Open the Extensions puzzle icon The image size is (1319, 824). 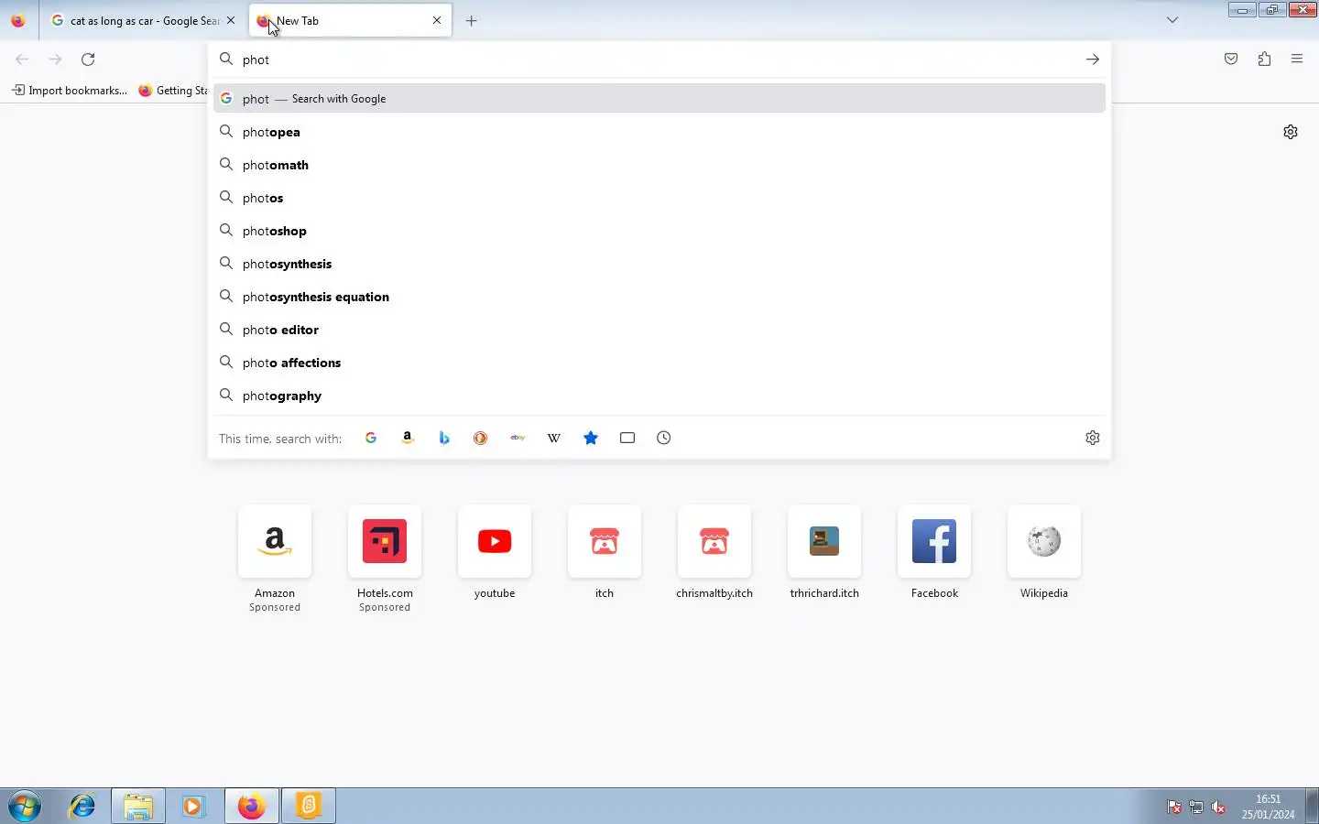coord(1264,60)
